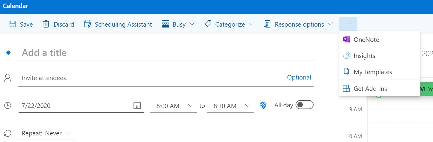The height and width of the screenshot is (142, 433).
Task: Click the Save disk icon
Action: [13, 24]
